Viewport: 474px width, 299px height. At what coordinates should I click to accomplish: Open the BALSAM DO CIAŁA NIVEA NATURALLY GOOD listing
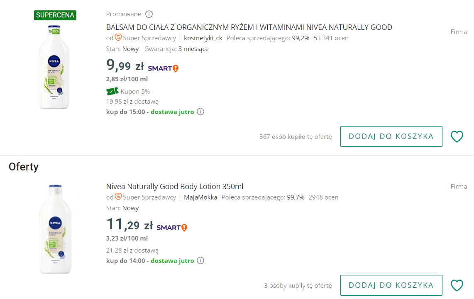249,27
